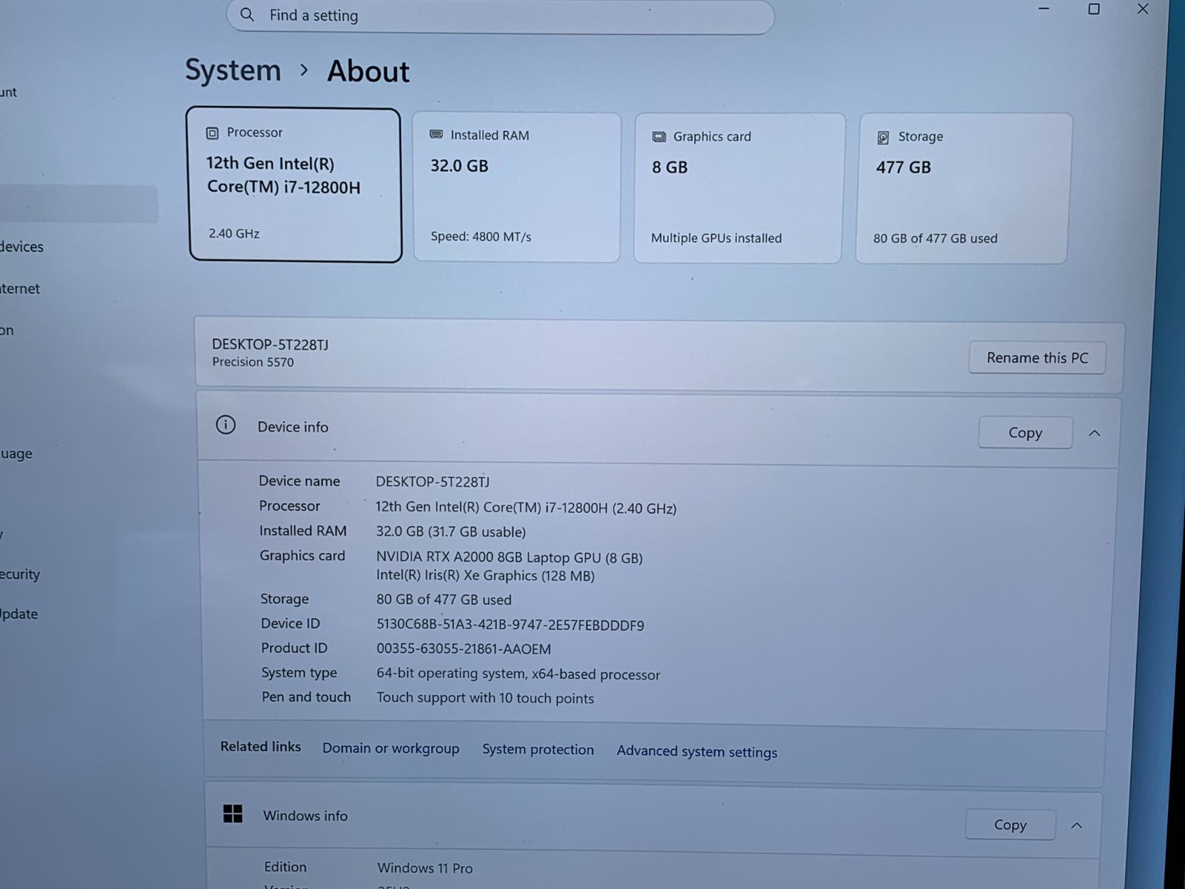Screen dimensions: 1185x889
Task: Select Device ID value 5130C68B-51A3-421B-9747-2E57FEBDDDF9
Action: [x=510, y=625]
